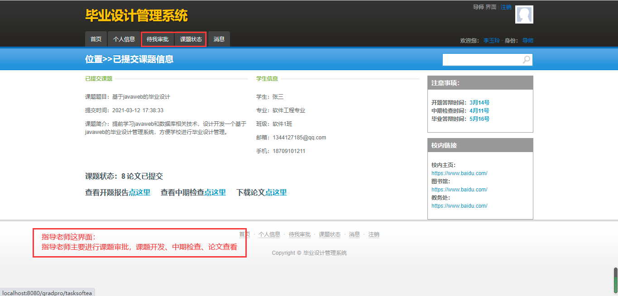This screenshot has width=618, height=296.
Task: Click the search magnifier icon
Action: click(526, 60)
